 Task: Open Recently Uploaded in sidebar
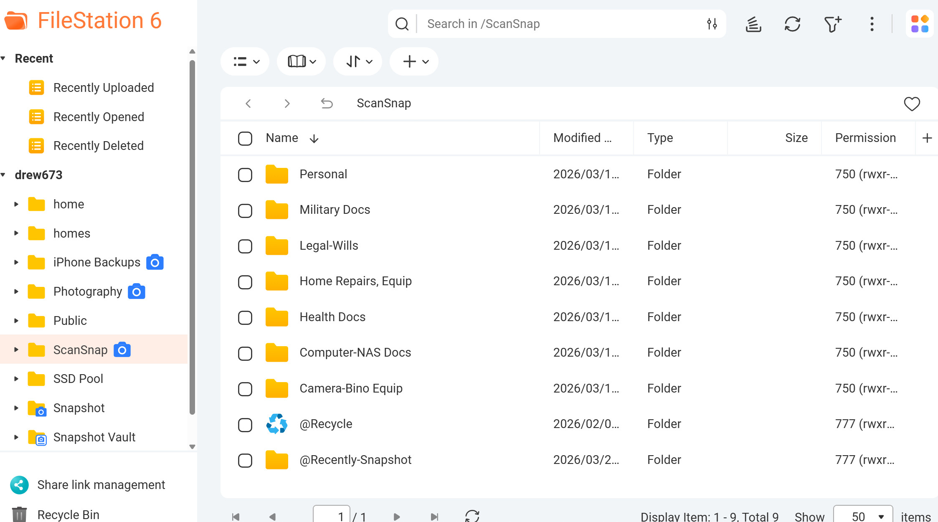point(104,88)
